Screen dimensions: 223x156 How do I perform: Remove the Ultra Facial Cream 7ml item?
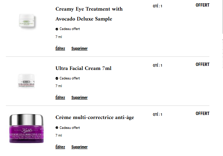click(79, 97)
